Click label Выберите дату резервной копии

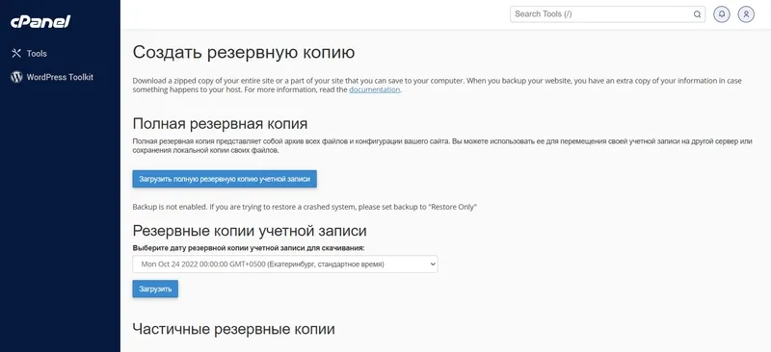(x=249, y=248)
